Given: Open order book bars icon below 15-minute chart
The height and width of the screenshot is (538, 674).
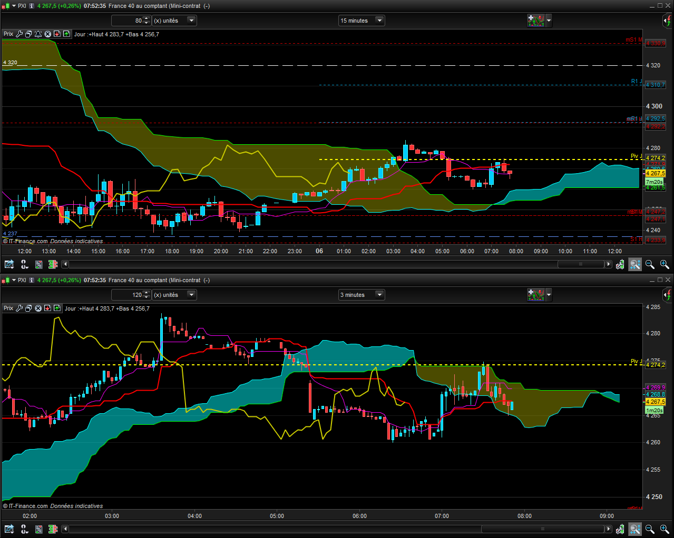Looking at the screenshot, I should [53, 264].
